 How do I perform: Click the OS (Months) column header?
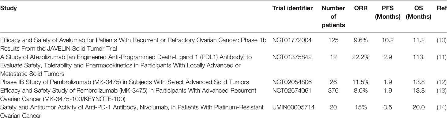pyautogui.click(x=419, y=13)
